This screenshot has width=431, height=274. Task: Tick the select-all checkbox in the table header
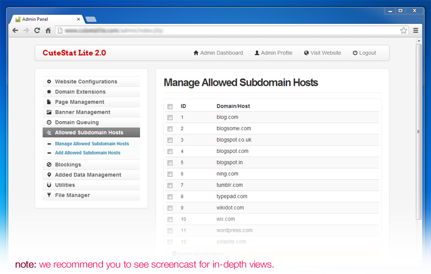coord(170,107)
